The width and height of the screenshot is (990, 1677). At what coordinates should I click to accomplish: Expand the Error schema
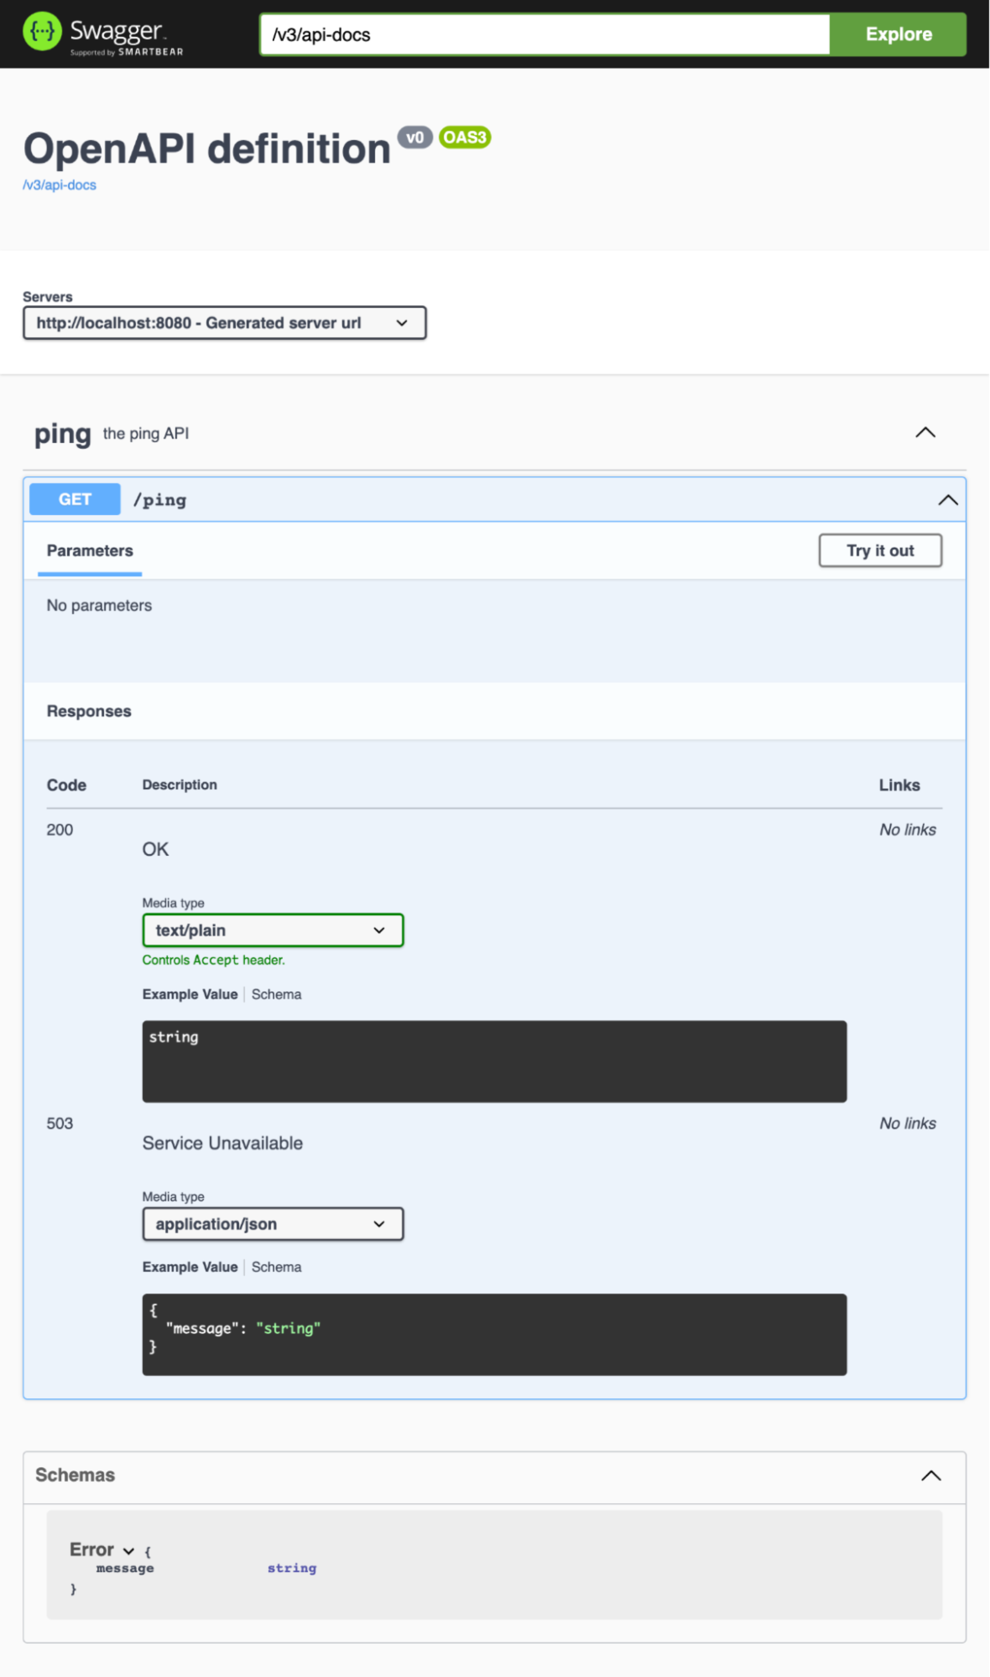(x=128, y=1551)
